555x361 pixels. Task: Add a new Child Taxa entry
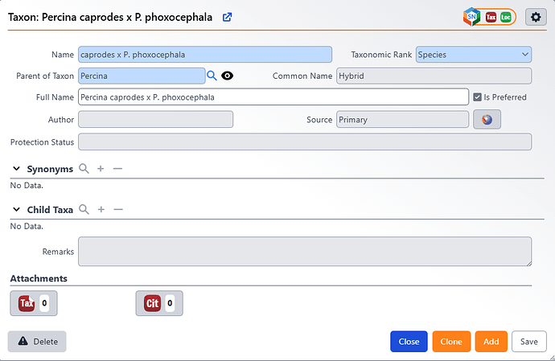point(101,209)
